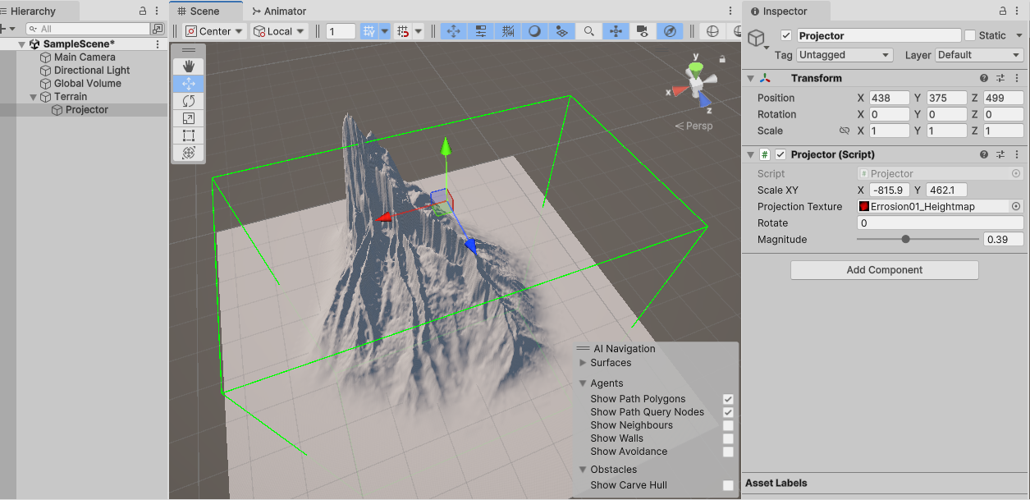Enable Show Neighbours in AI Navigation overlay

[x=727, y=425]
